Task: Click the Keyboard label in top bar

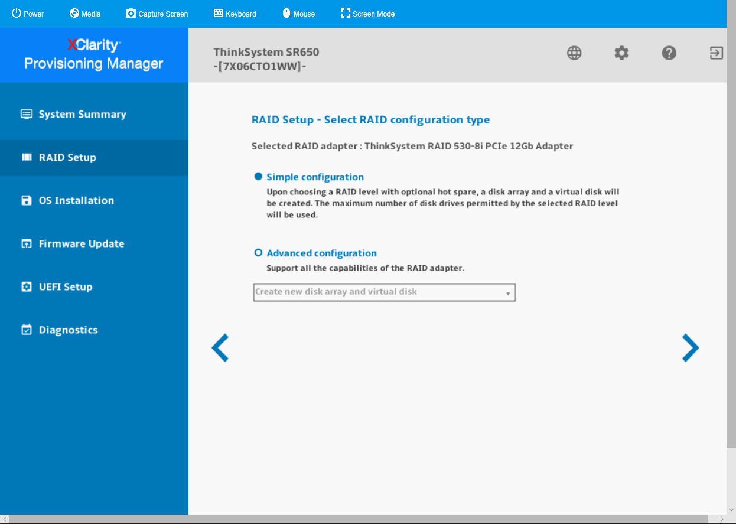Action: point(241,14)
